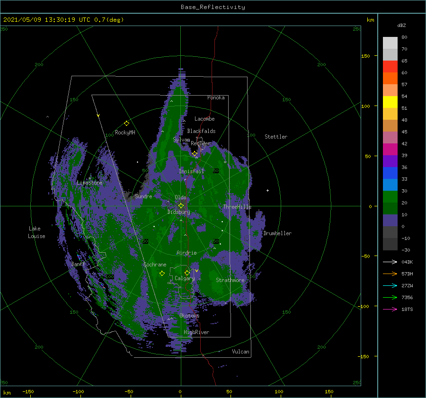Viewport: 426px width, 398px height.
Task: Click the Lake Louise label
Action: pos(36,232)
